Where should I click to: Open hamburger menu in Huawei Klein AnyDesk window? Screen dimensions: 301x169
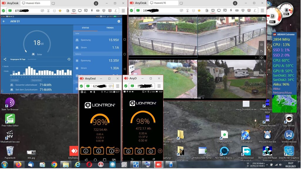[x=123, y=11]
